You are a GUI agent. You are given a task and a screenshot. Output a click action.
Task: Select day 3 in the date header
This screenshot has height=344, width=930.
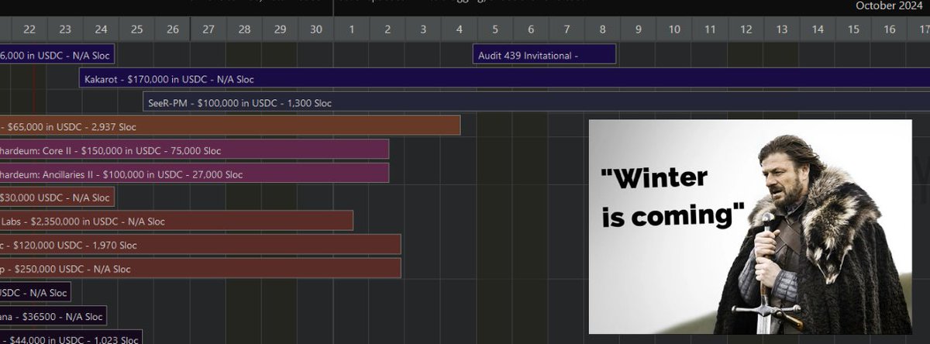point(423,29)
